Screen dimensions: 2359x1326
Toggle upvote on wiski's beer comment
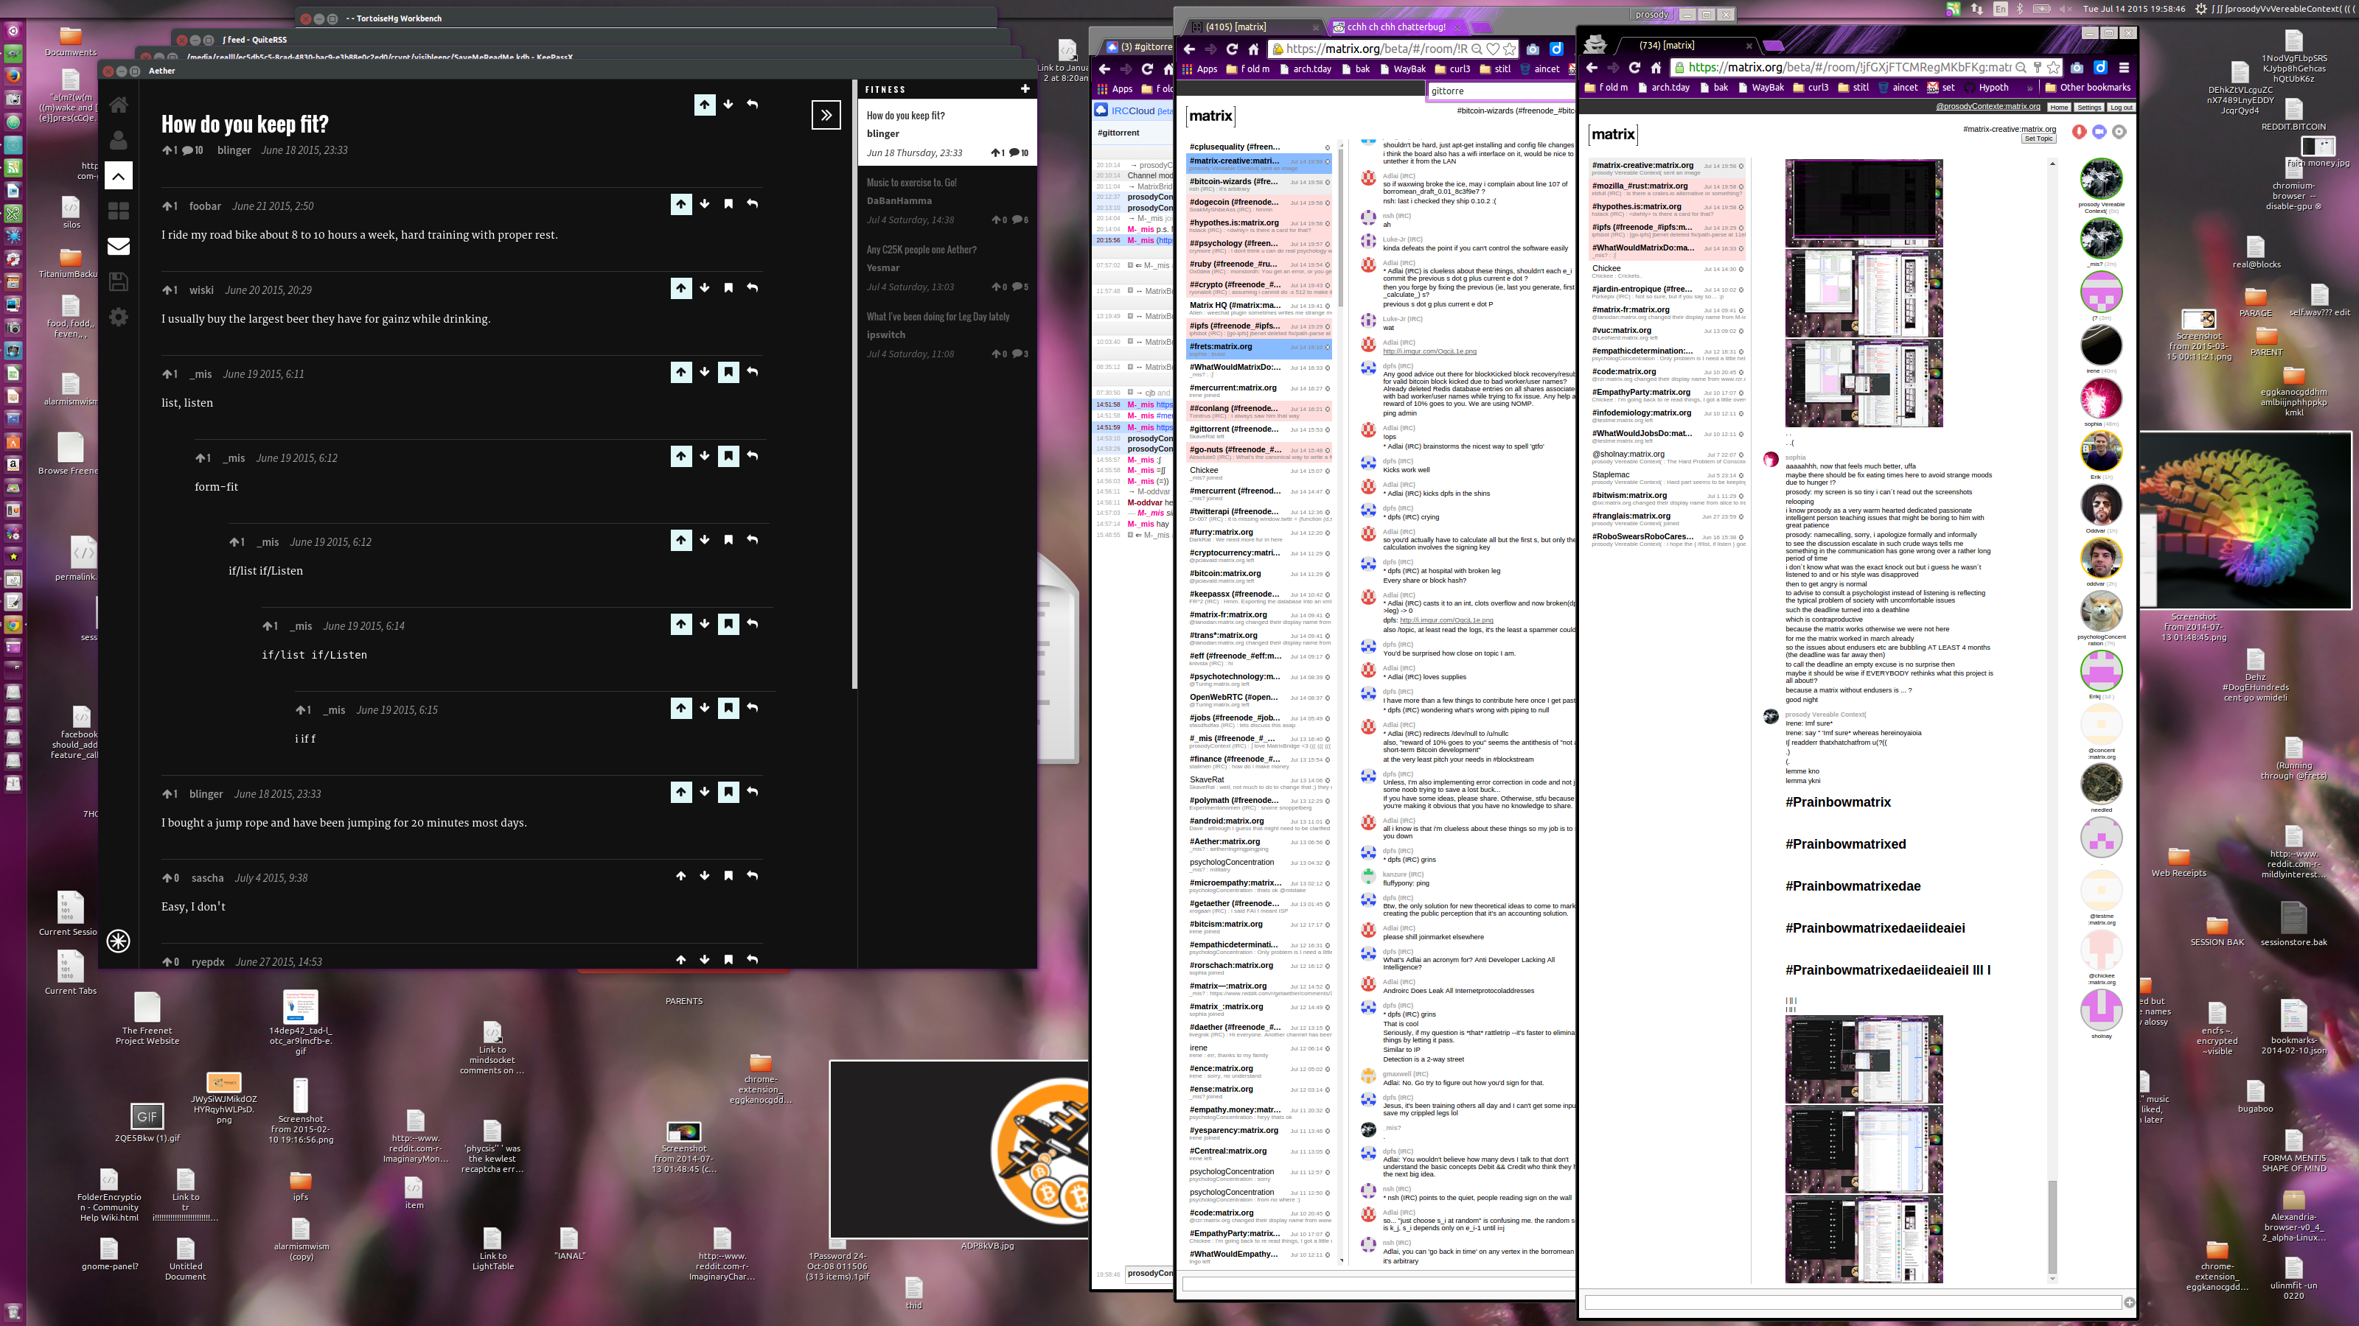[x=680, y=288]
